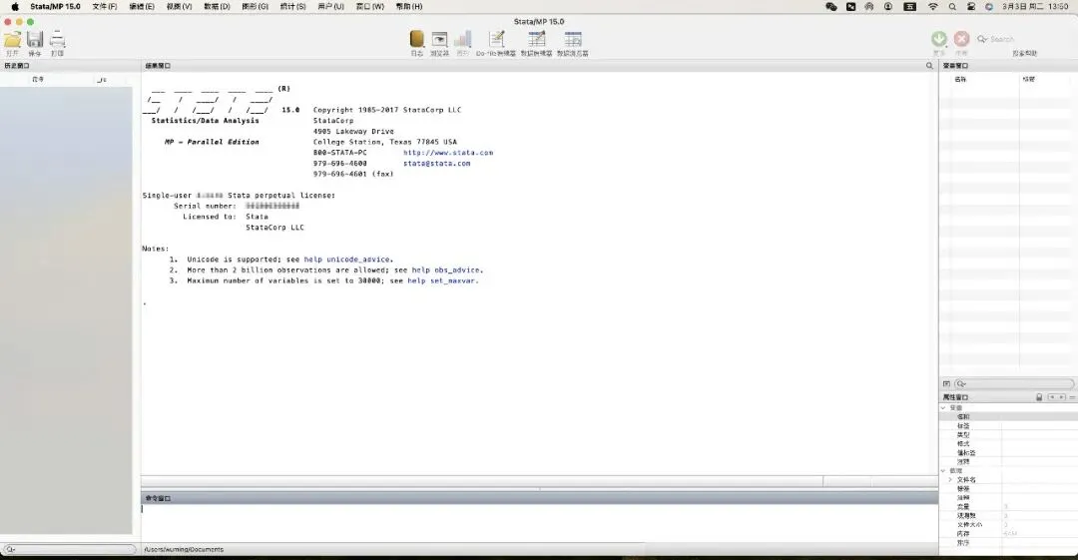1078x560 pixels.
Task: Open the Stata/MP 15.0 application menu
Action: pos(55,6)
